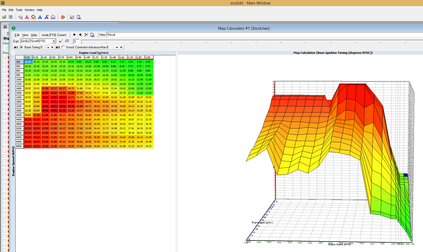Click mode [F10]: Current button
The width and height of the screenshot is (423, 252).
click(x=54, y=35)
